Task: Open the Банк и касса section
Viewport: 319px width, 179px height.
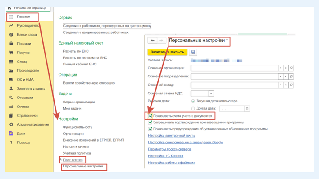Action: 27,35
